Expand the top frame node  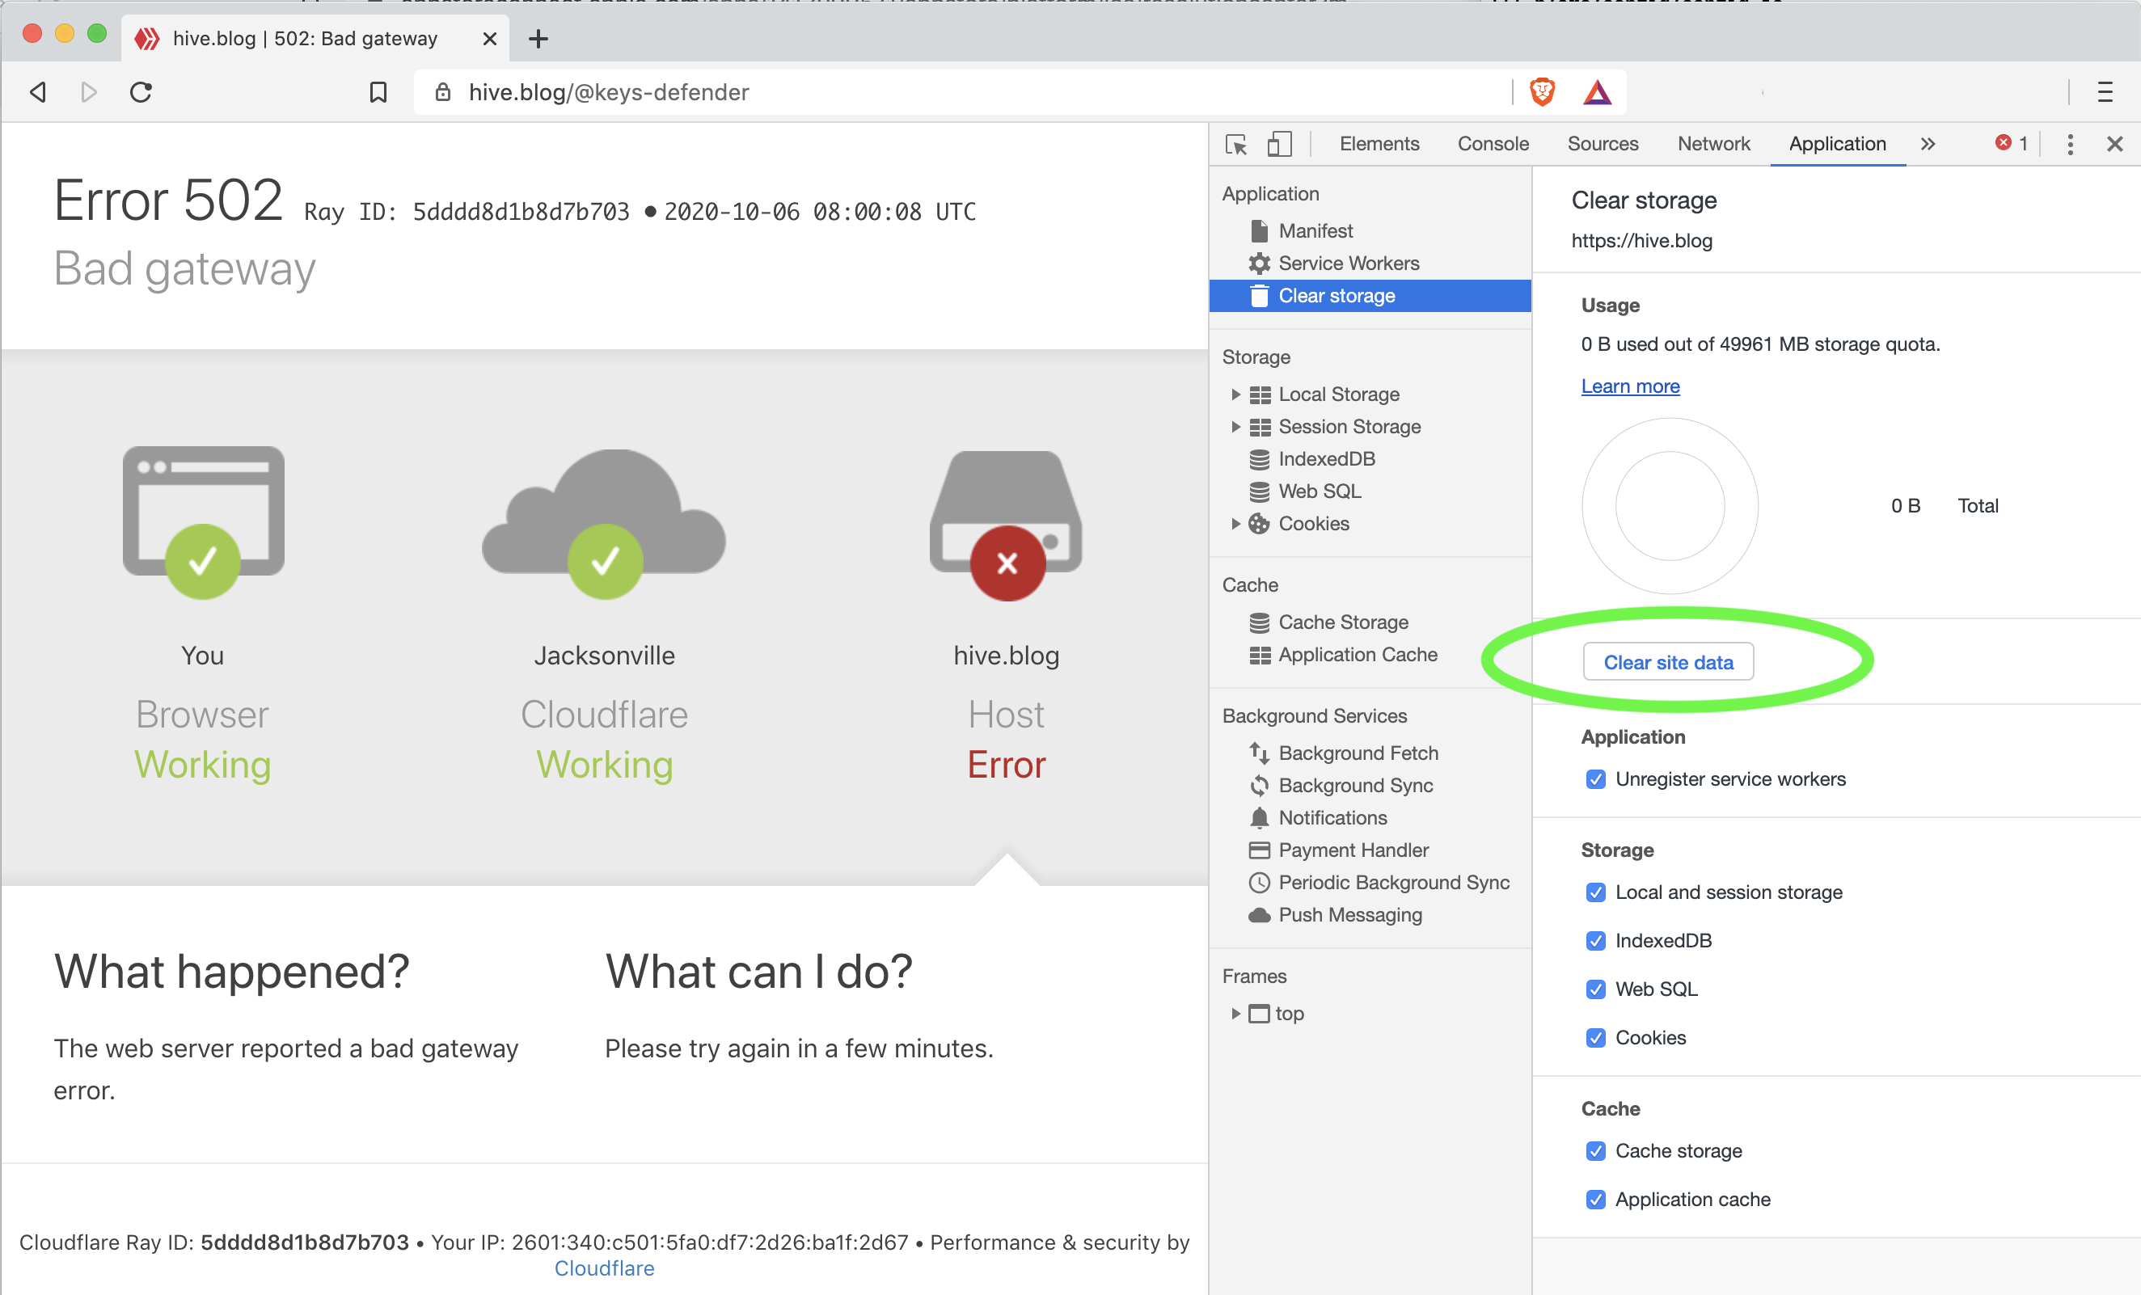(1235, 1014)
